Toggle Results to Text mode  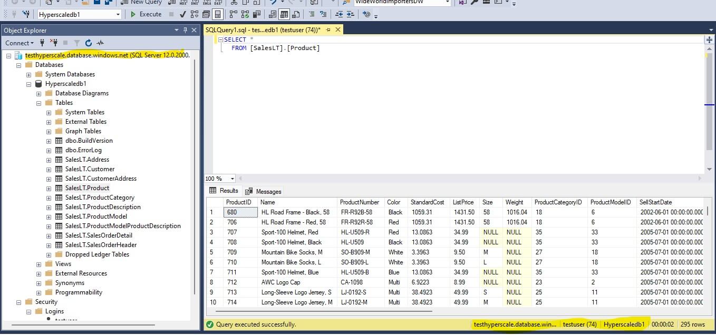273,14
